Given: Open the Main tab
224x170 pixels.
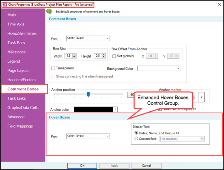Looking at the screenshot, I should 12,15.
